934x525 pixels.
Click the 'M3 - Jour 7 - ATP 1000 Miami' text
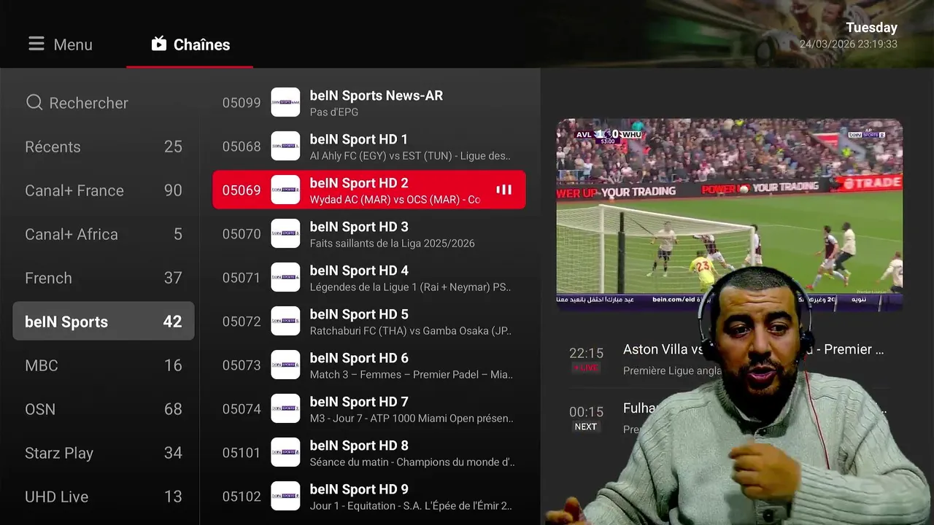[x=411, y=419]
